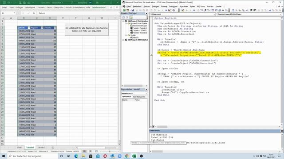Switch to Normal view in Excel status bar
Screen dimensions: 284x159
click(84, 151)
